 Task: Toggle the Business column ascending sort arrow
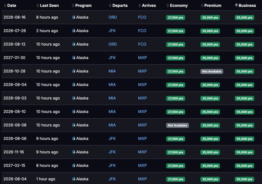[236, 6]
